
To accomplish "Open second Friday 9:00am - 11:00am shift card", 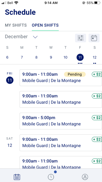I will click(x=61, y=99).
